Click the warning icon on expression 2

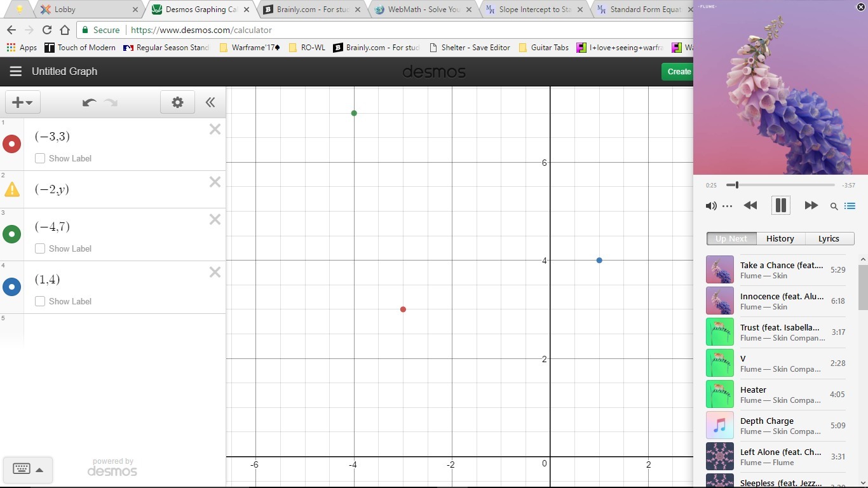point(12,189)
